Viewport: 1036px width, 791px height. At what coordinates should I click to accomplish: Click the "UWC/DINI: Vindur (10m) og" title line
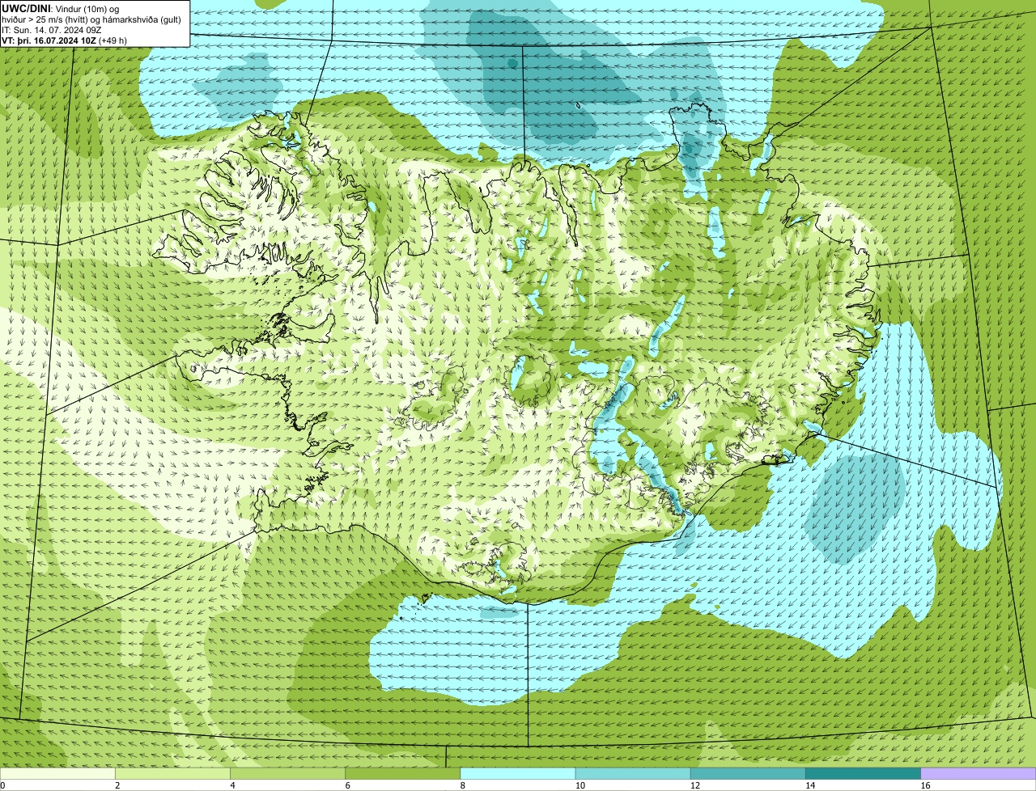click(x=61, y=8)
